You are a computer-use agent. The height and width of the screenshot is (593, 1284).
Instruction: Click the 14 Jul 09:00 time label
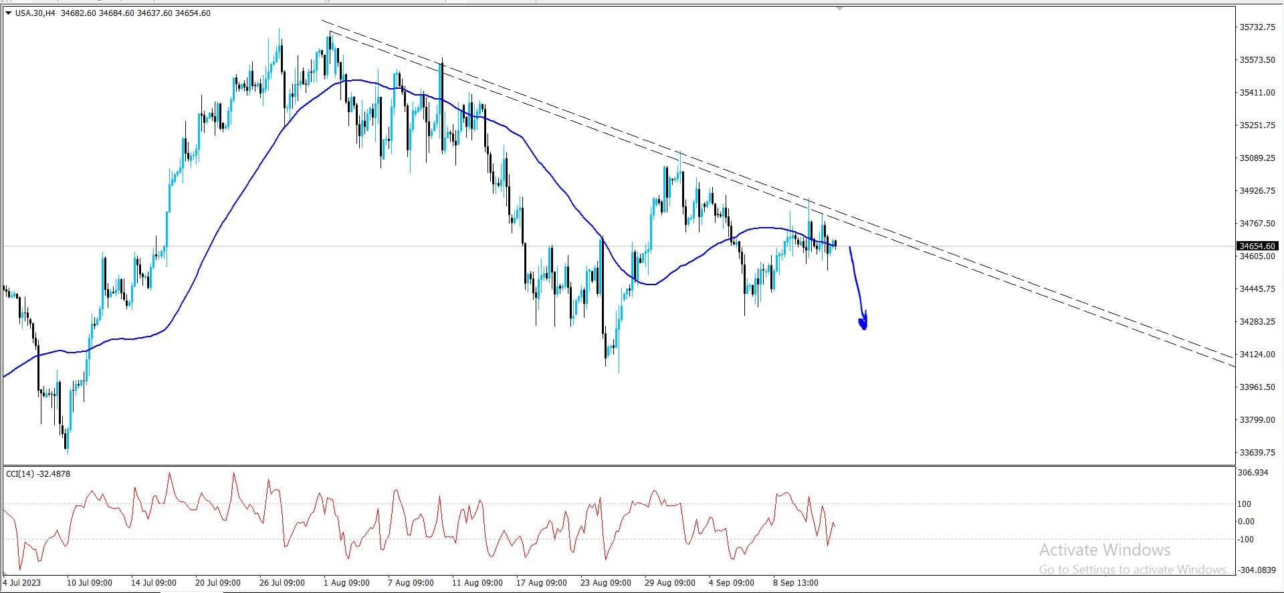pos(154,583)
